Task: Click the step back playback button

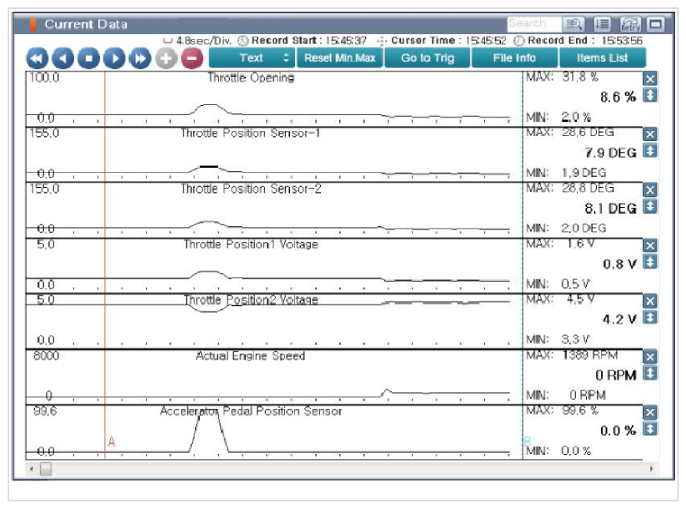Action: (x=63, y=58)
